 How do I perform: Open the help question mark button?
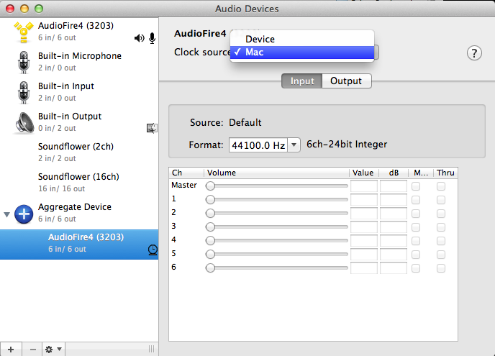[474, 53]
